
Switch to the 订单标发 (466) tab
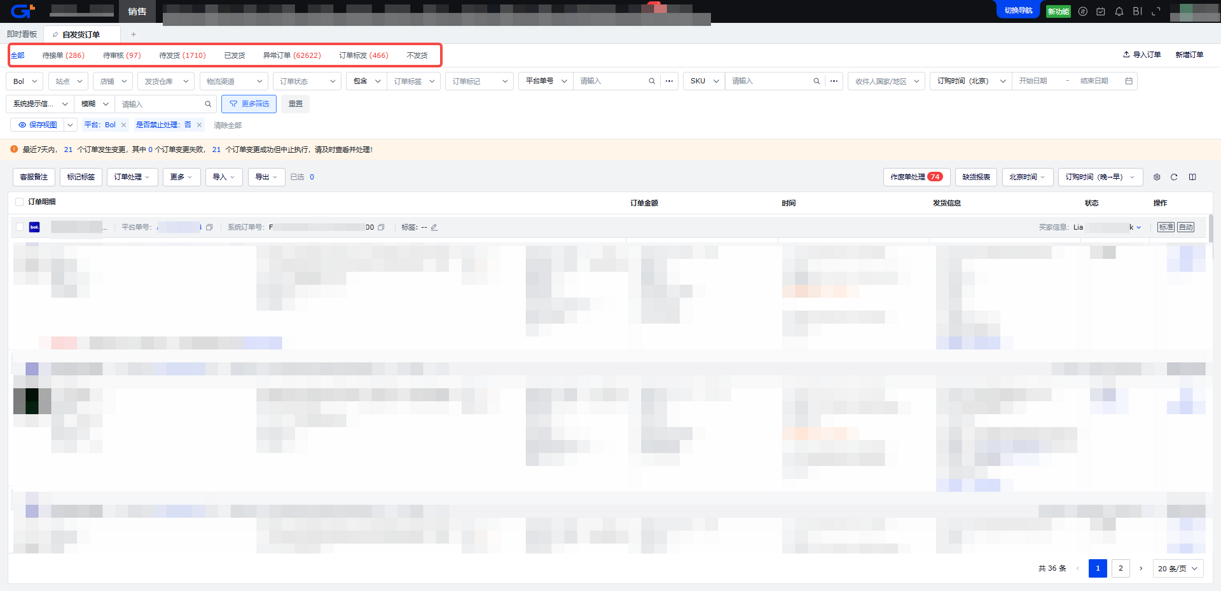[x=364, y=55]
